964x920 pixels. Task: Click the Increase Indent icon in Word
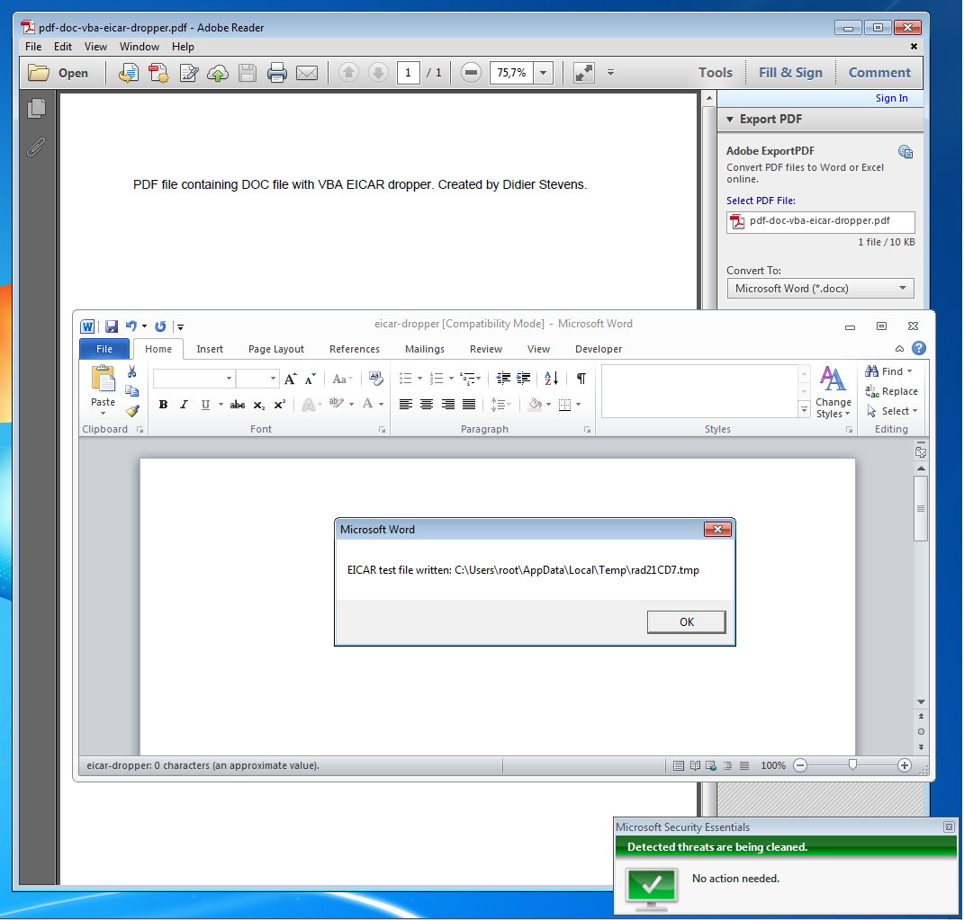523,379
